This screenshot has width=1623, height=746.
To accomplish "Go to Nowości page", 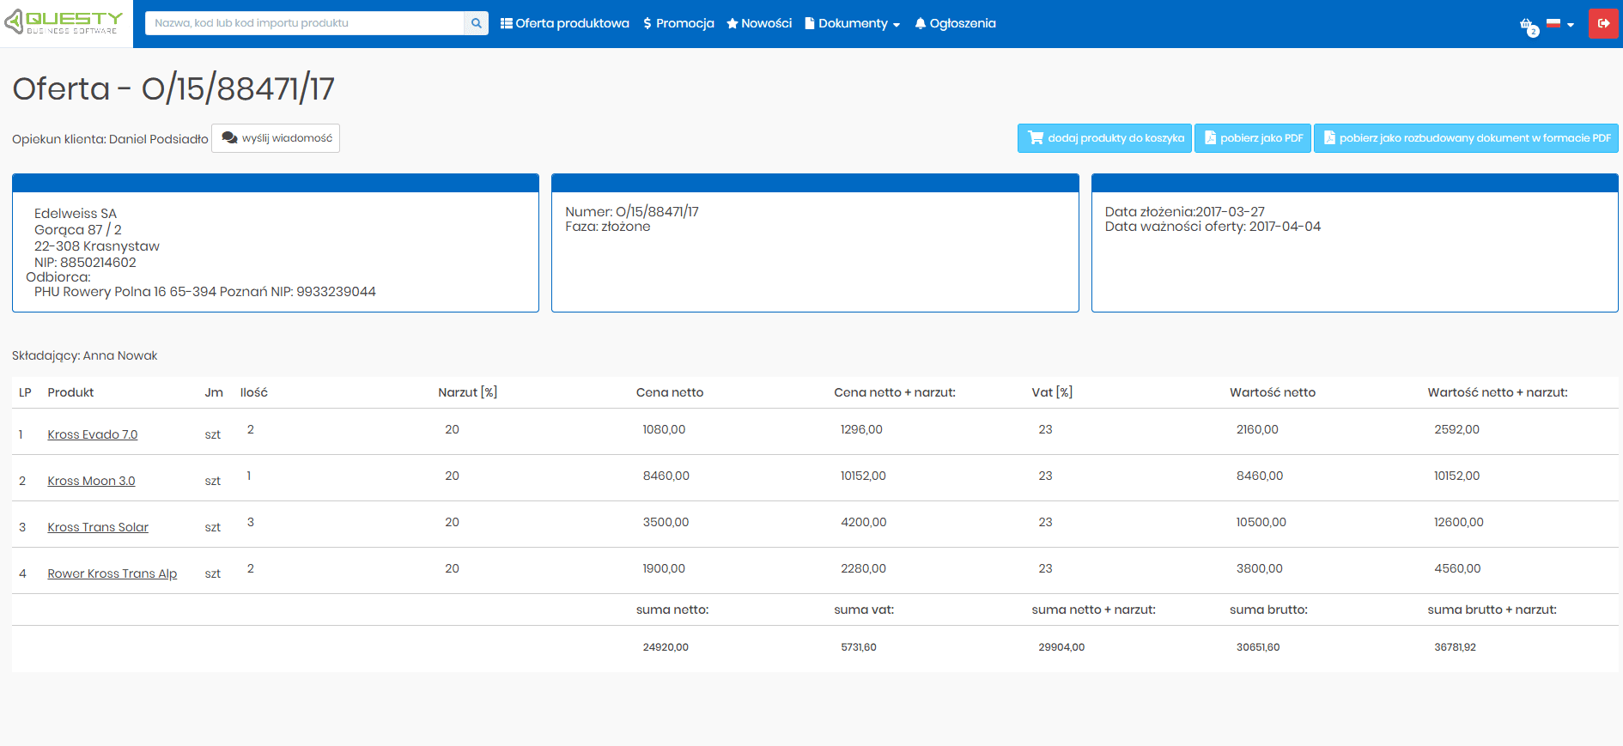I will (759, 23).
